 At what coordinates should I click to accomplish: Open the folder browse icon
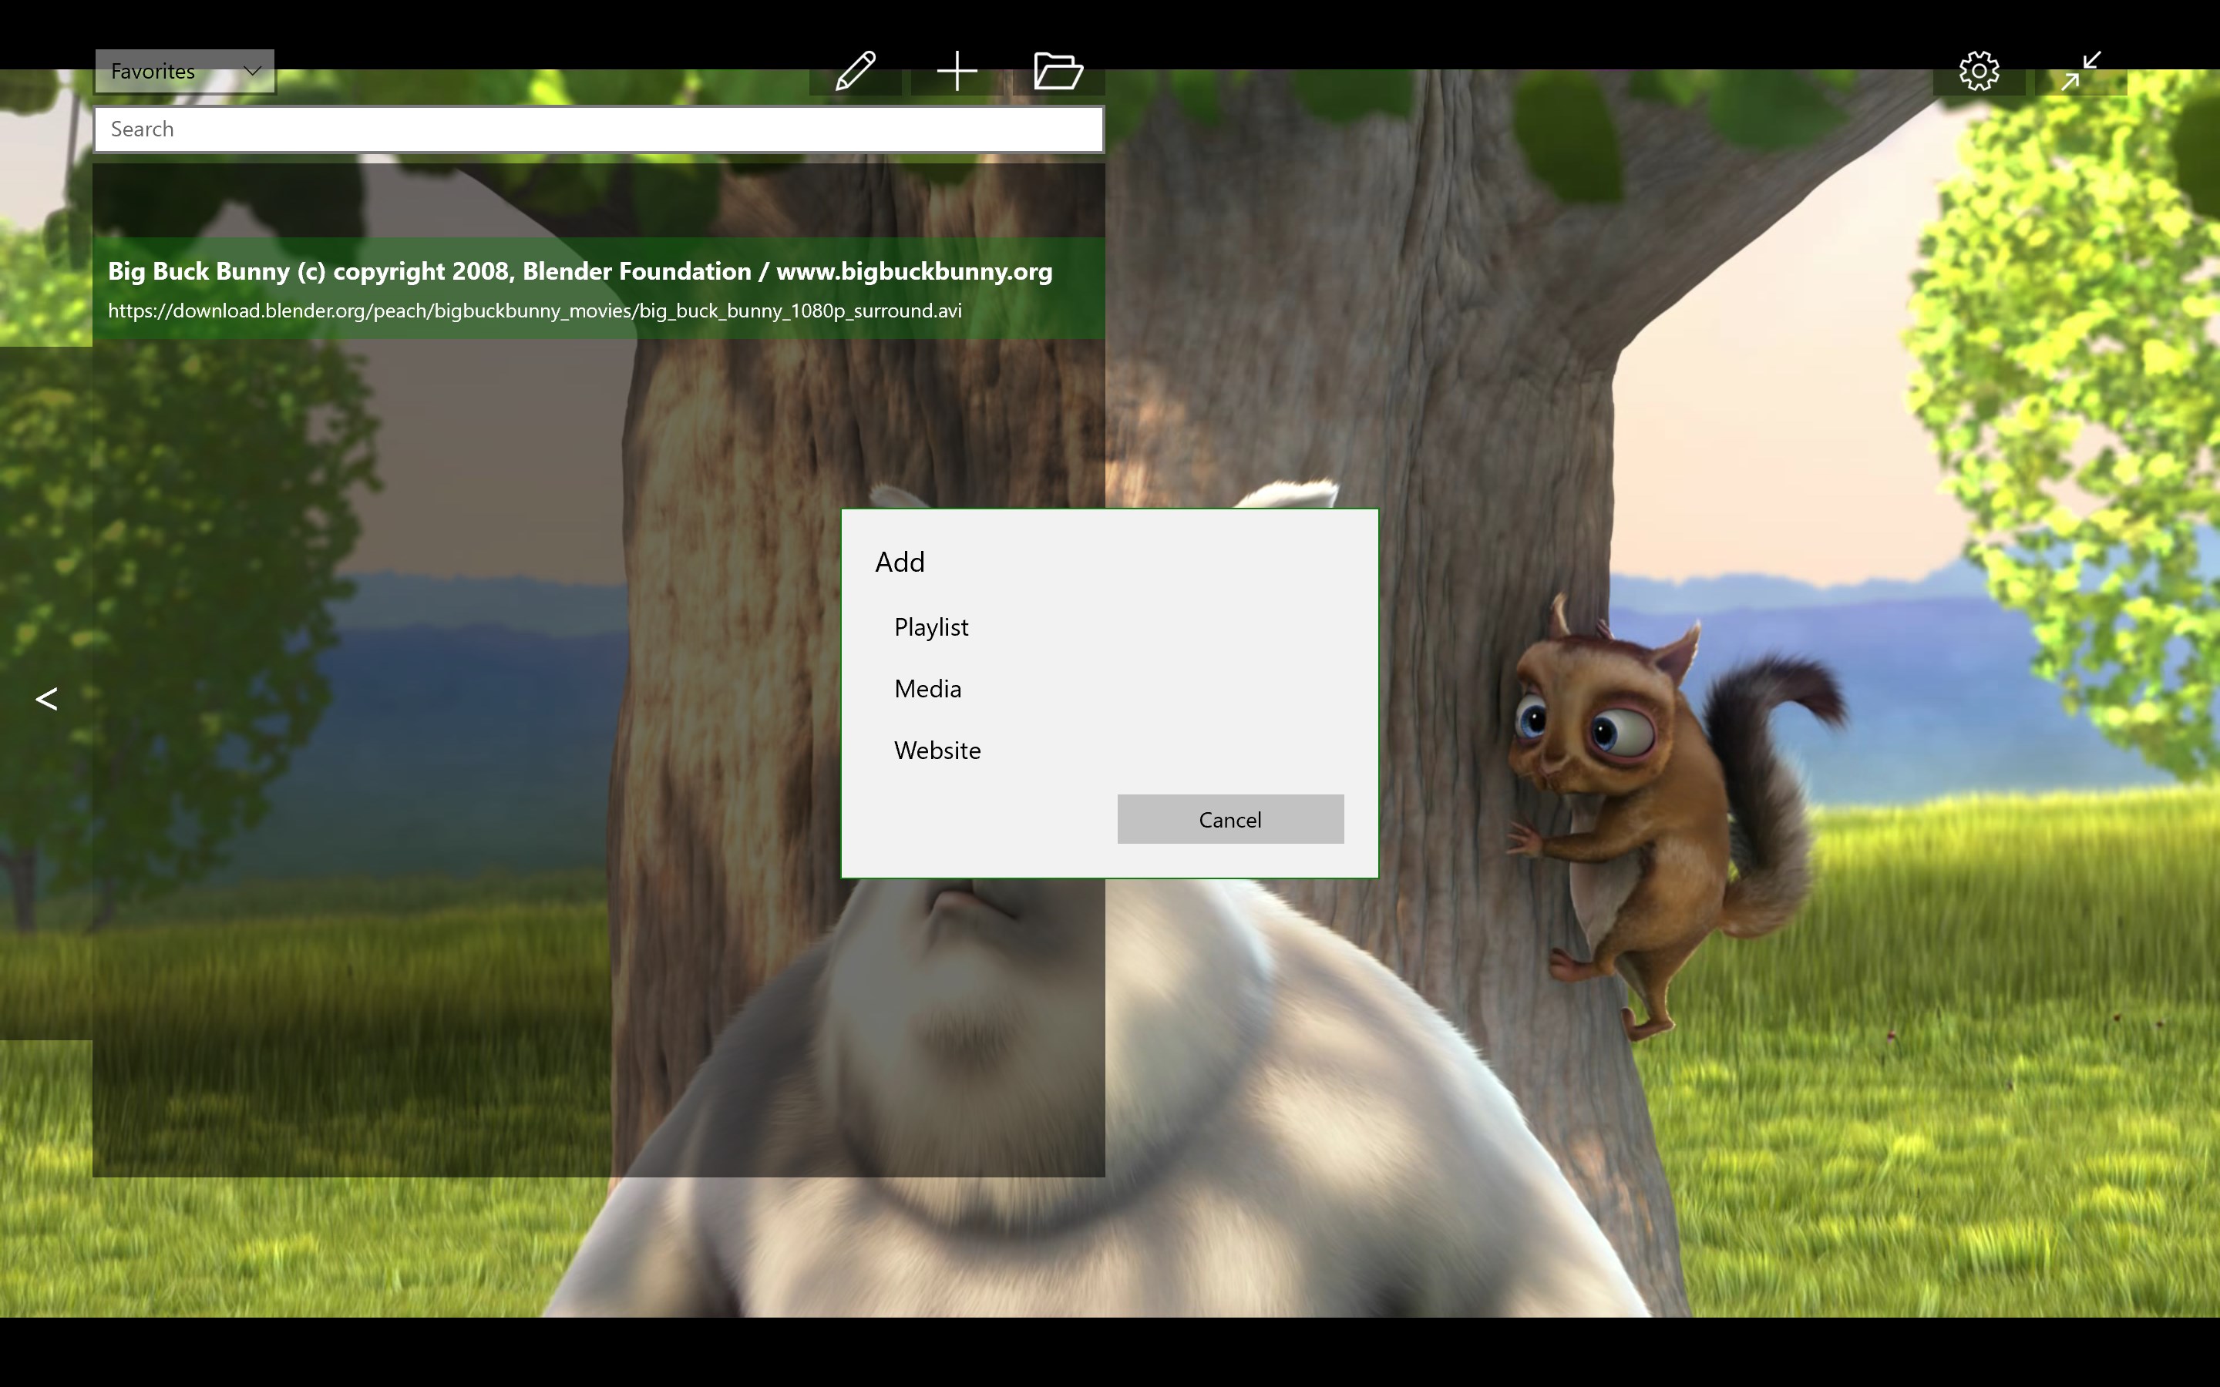(1058, 72)
